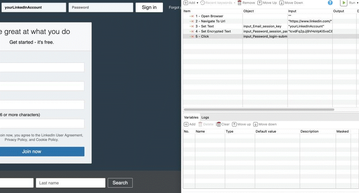Click "yourLinkedInAccount" input cell in step 3
Screen dimensions: 359x193
point(310,26)
